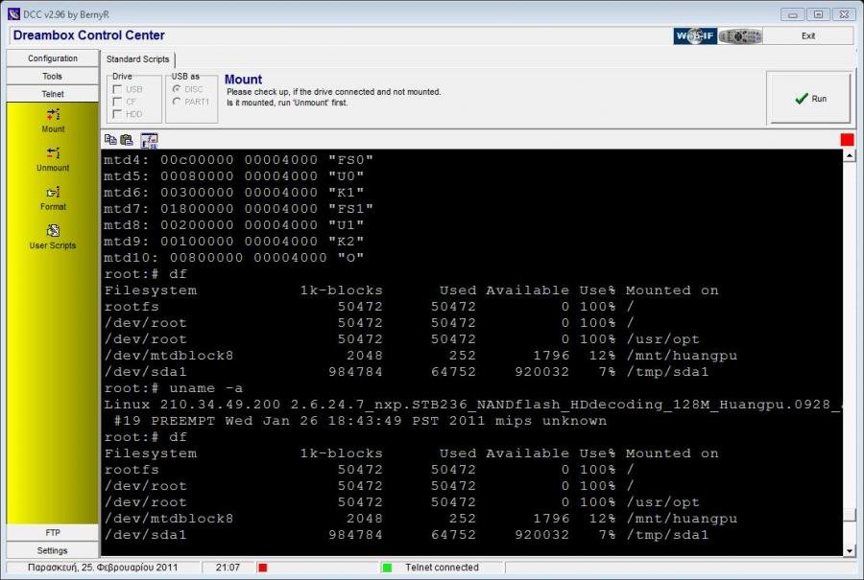Open the FTP section
864x580 pixels.
[x=53, y=533]
